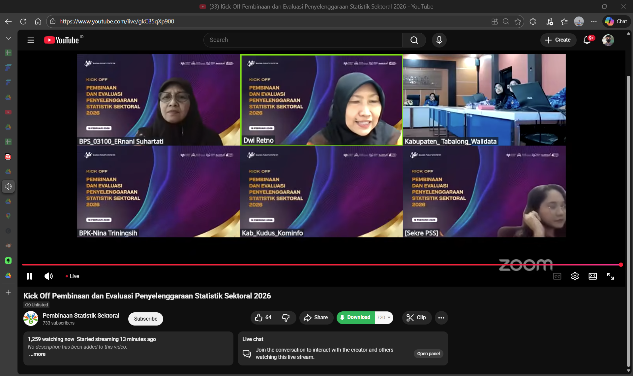Pause the live stream video

[29, 276]
